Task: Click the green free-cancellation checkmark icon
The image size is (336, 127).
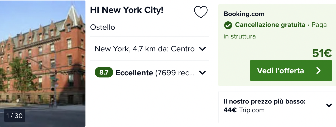Action: 228,25
